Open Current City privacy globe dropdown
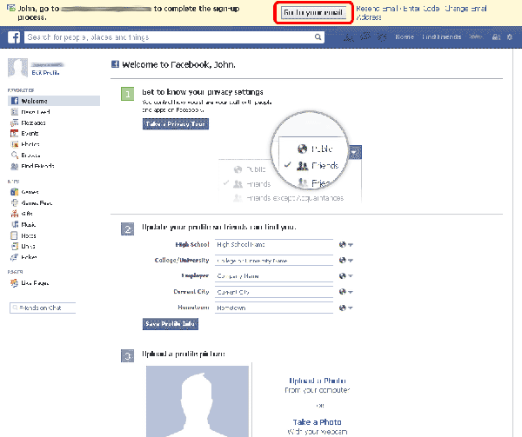Image resolution: width=522 pixels, height=437 pixels. pos(346,292)
